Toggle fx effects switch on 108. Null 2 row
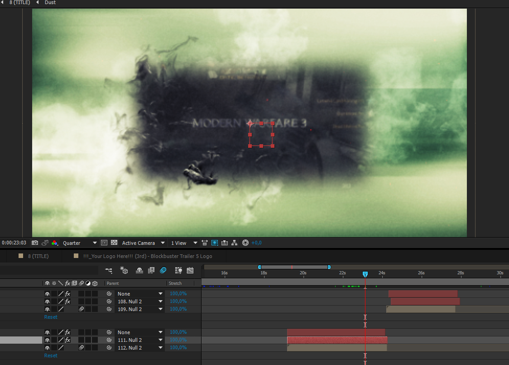Image resolution: width=509 pixels, height=365 pixels. pos(67,302)
